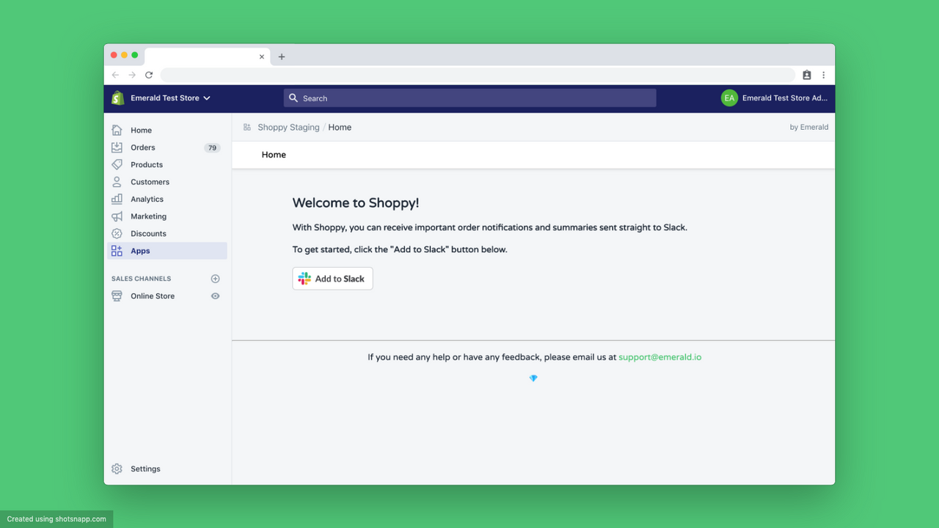Click the Analytics bar chart icon
The image size is (939, 528).
click(x=117, y=199)
